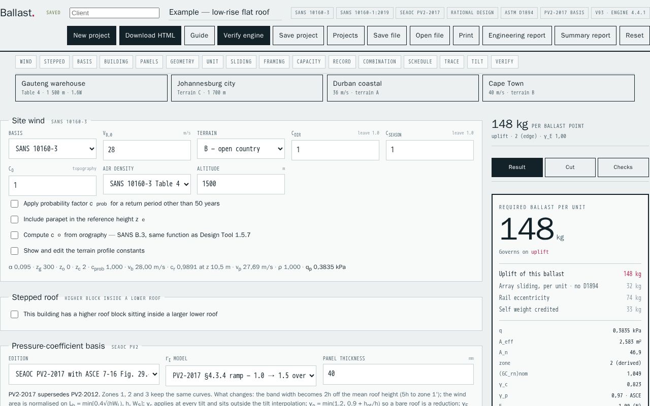Screen dimensions: 650x406
Task: Focus the Panel thickness field
Action: (x=398, y=374)
